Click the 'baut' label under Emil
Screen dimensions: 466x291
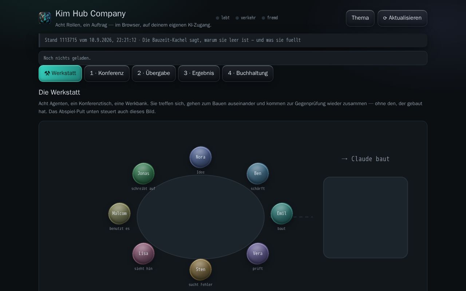point(282,229)
